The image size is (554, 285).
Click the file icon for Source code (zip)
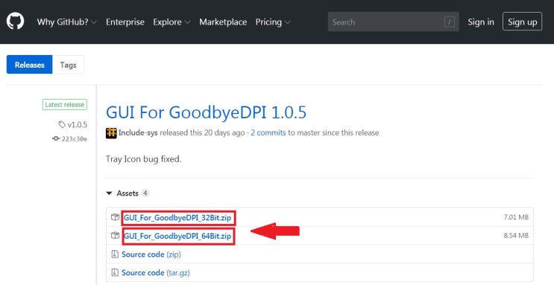pos(115,254)
